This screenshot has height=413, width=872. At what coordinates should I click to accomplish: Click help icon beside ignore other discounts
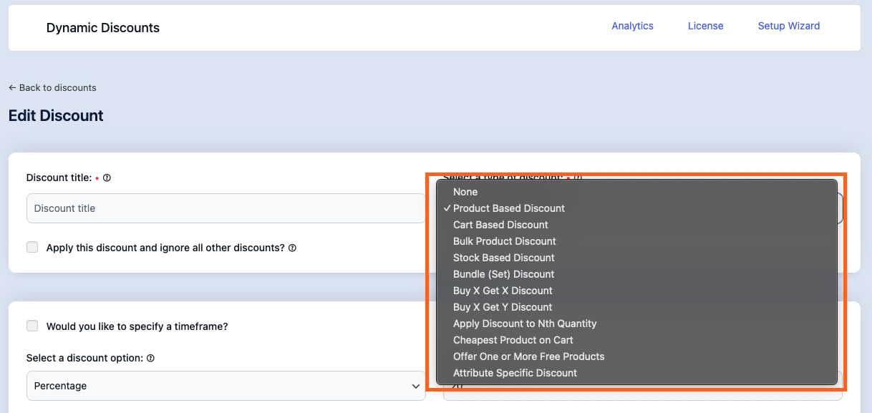pos(292,248)
